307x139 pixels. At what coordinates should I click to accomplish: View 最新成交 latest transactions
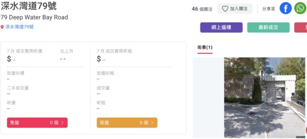[x=268, y=27]
